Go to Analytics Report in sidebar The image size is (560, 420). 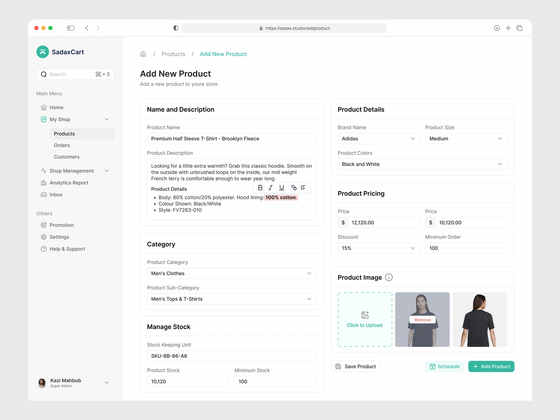pos(69,183)
